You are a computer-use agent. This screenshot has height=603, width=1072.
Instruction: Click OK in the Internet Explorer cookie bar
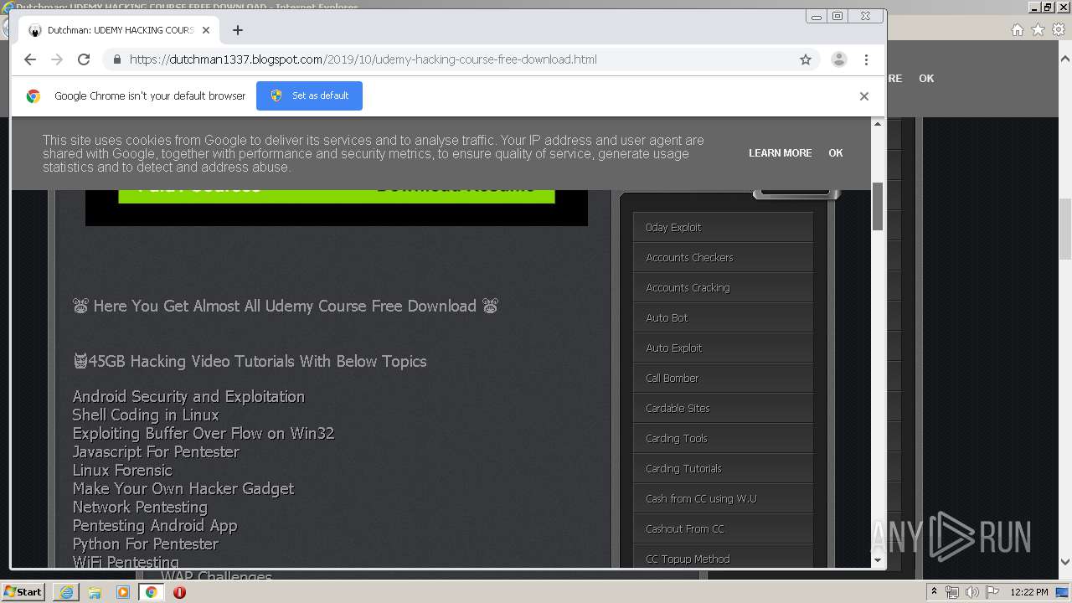(x=926, y=78)
